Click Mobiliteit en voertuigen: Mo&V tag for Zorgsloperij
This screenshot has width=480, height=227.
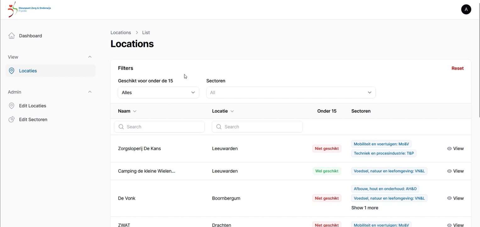point(381,144)
